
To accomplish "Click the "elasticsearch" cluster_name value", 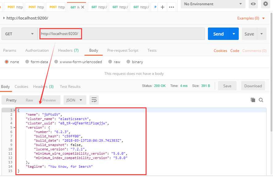I will click(x=74, y=119).
